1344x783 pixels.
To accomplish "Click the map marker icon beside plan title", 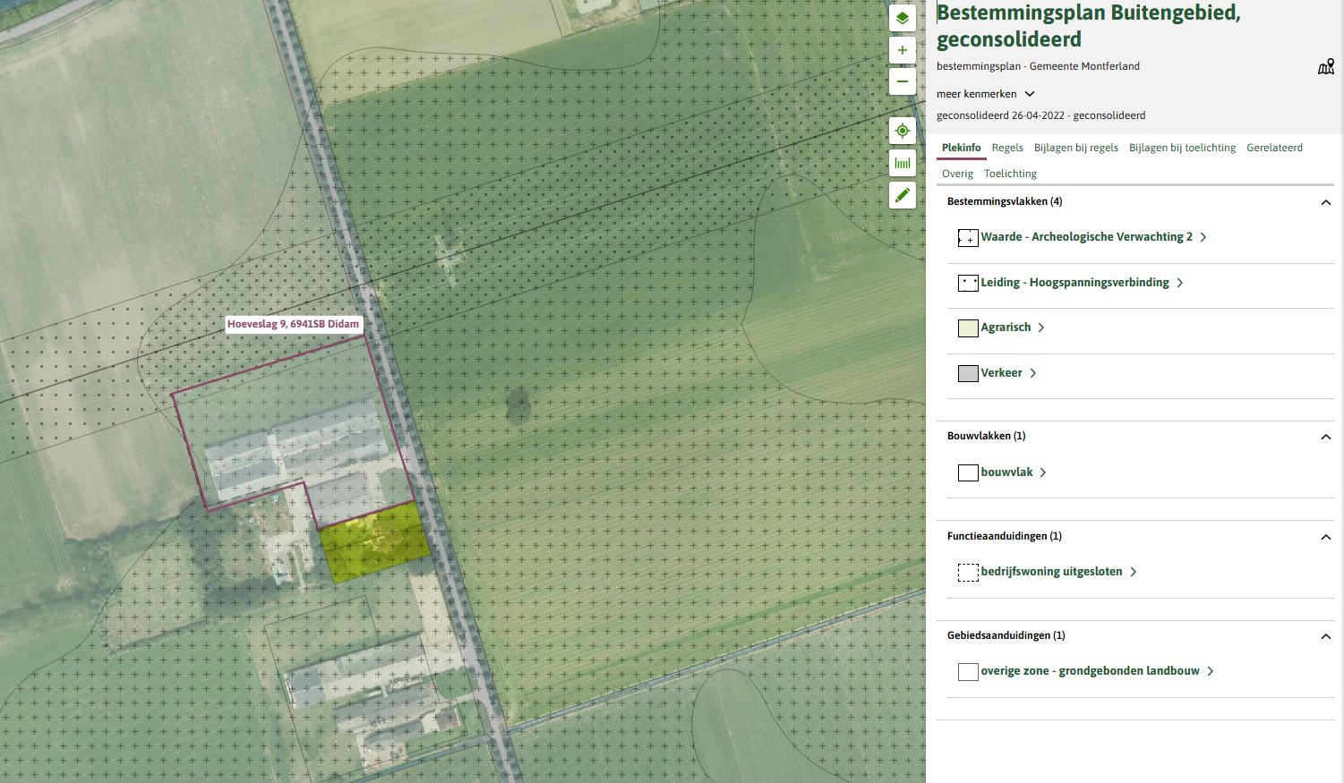I will pos(1325,67).
